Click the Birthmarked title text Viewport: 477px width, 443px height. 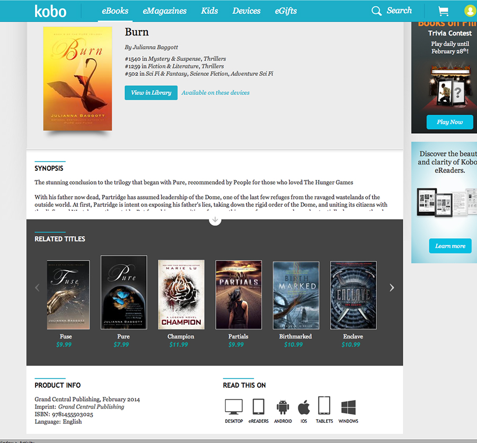tap(295, 336)
